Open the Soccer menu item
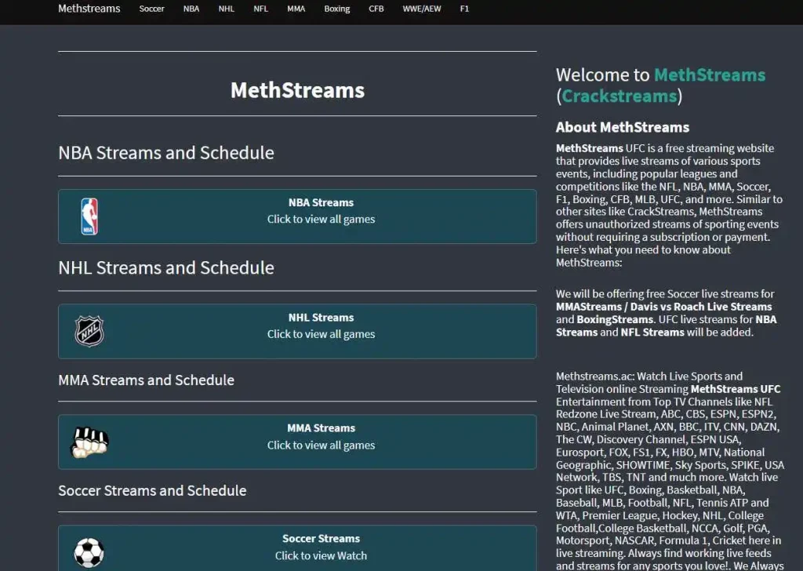Screen dimensions: 803x571 151,9
